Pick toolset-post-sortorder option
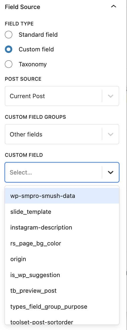 click(62, 321)
